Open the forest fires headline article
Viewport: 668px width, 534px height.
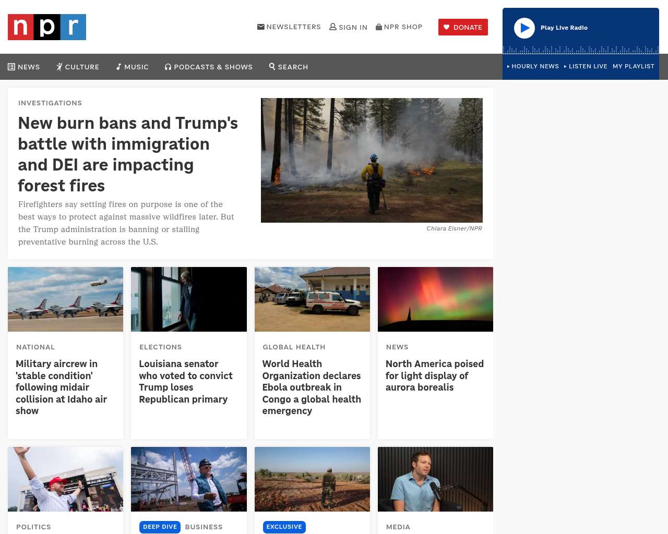coord(128,154)
